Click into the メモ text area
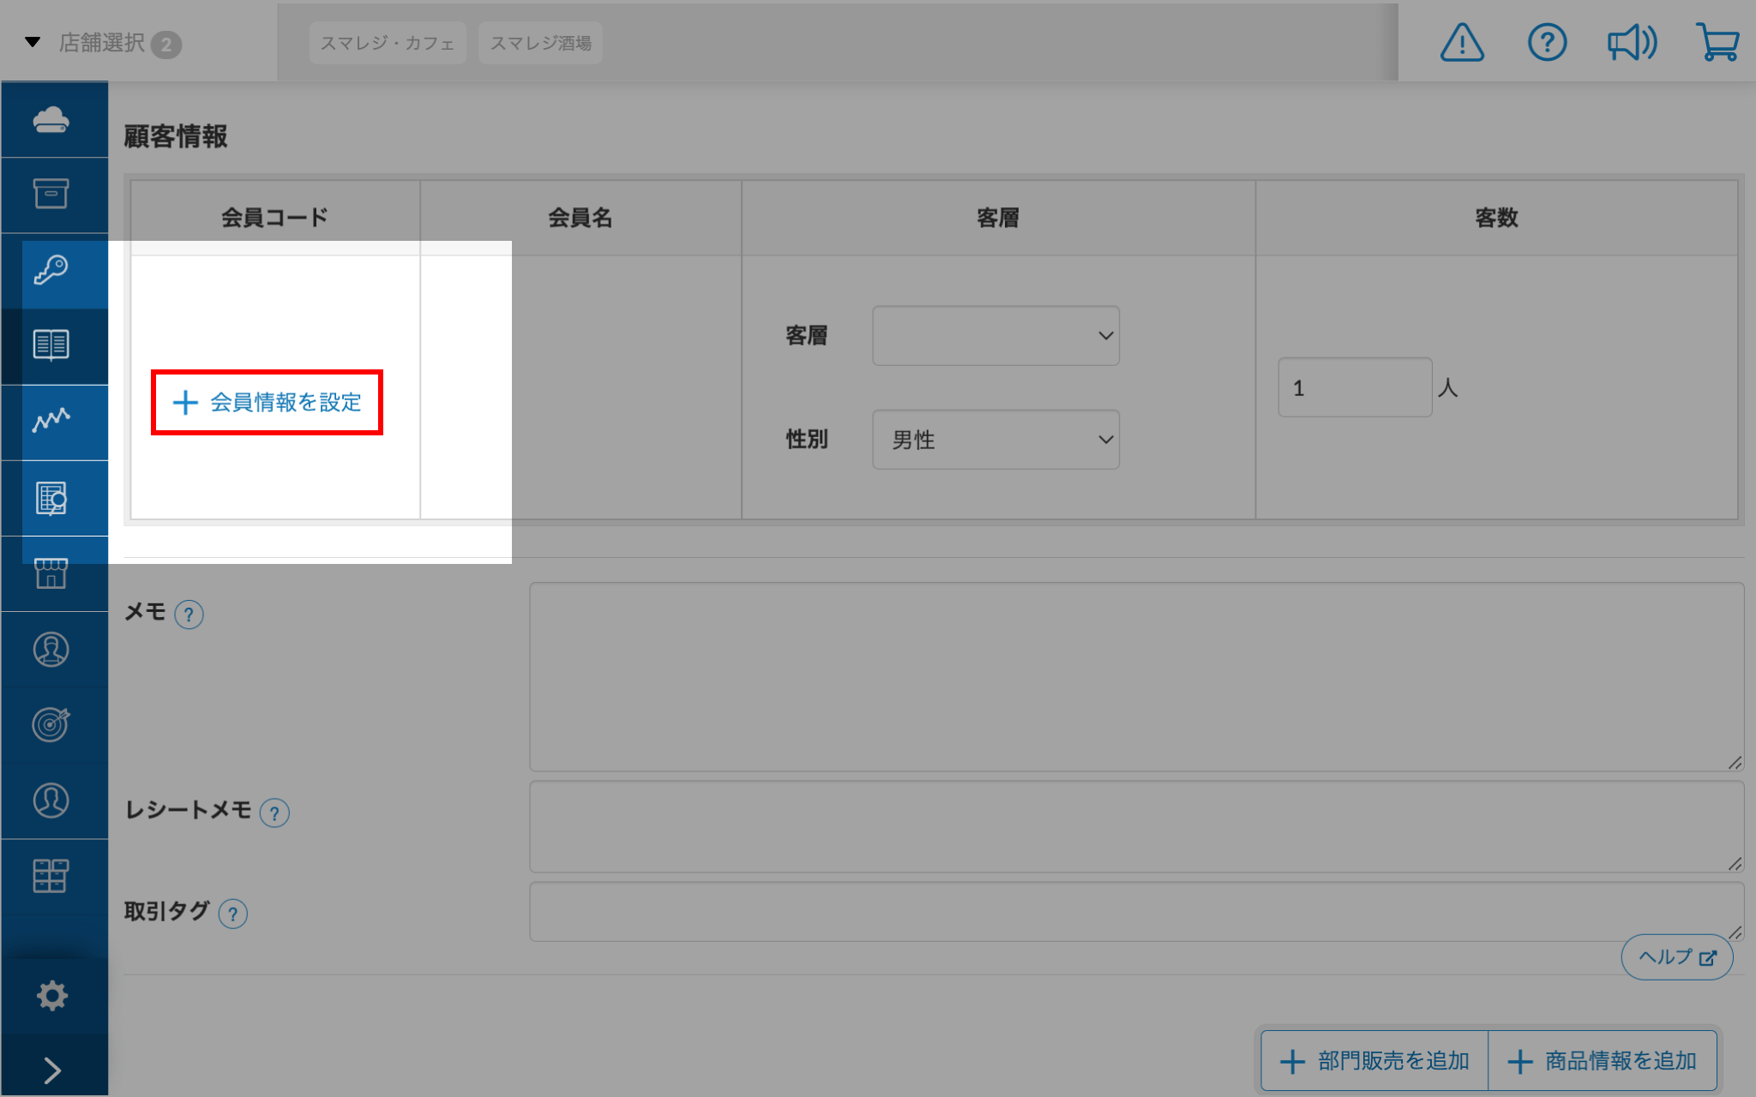Viewport: 1756px width, 1097px height. [1136, 677]
